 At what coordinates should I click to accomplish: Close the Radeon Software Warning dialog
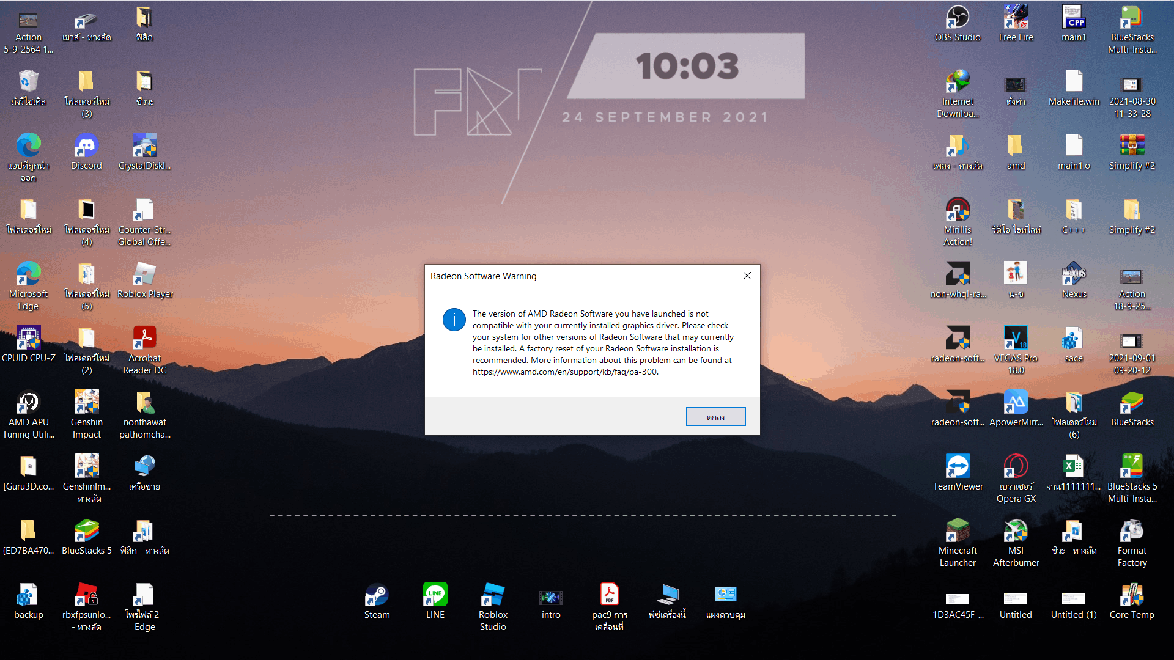(x=747, y=276)
